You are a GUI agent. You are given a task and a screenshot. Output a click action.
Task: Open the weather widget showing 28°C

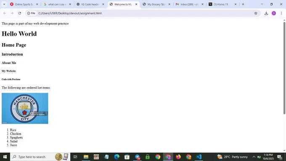point(233,157)
